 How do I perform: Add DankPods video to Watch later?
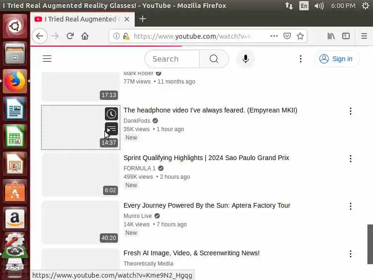[x=111, y=114]
